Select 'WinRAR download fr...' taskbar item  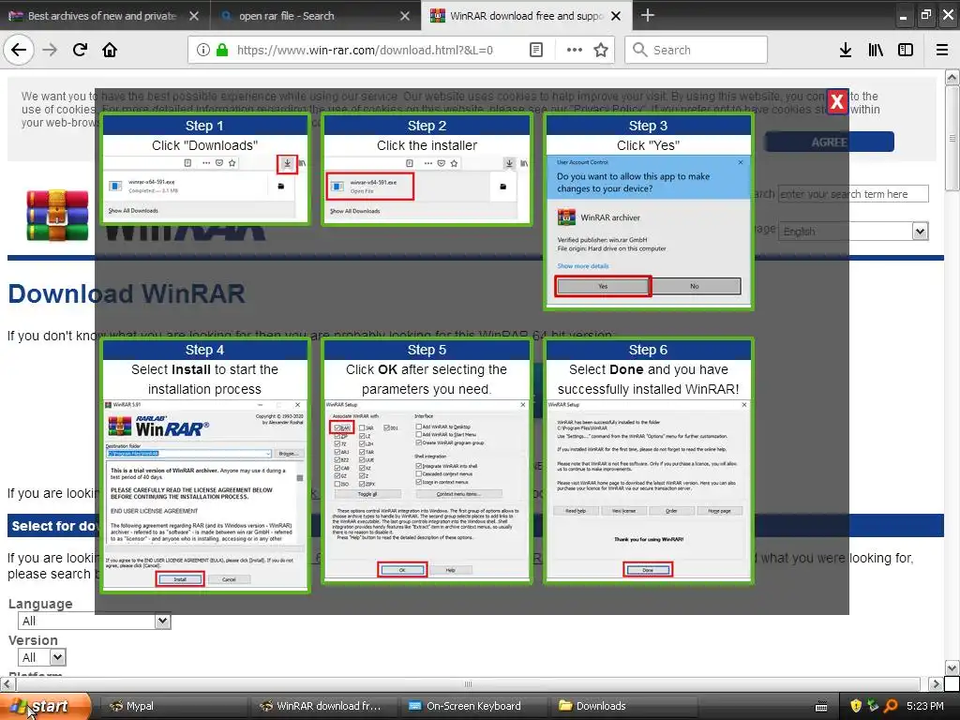pos(322,706)
